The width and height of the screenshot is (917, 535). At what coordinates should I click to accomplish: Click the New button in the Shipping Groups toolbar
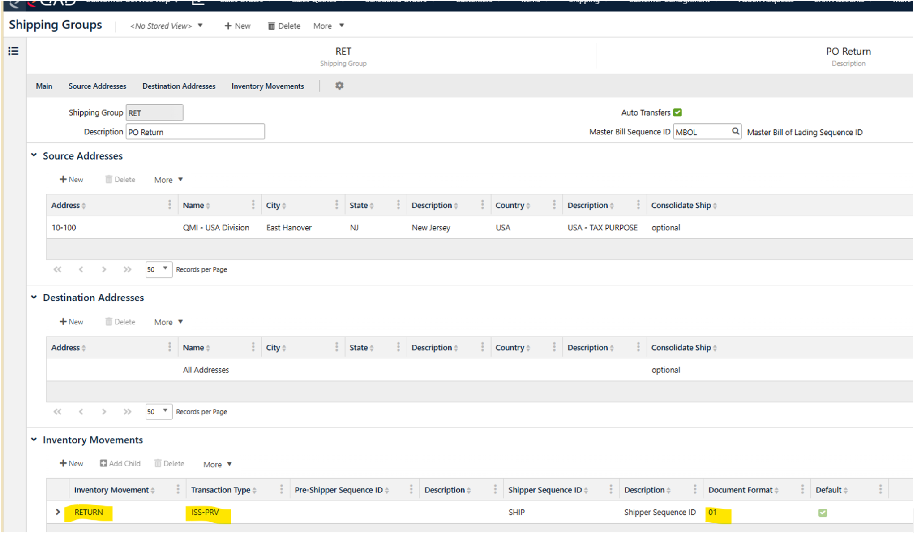tap(237, 26)
